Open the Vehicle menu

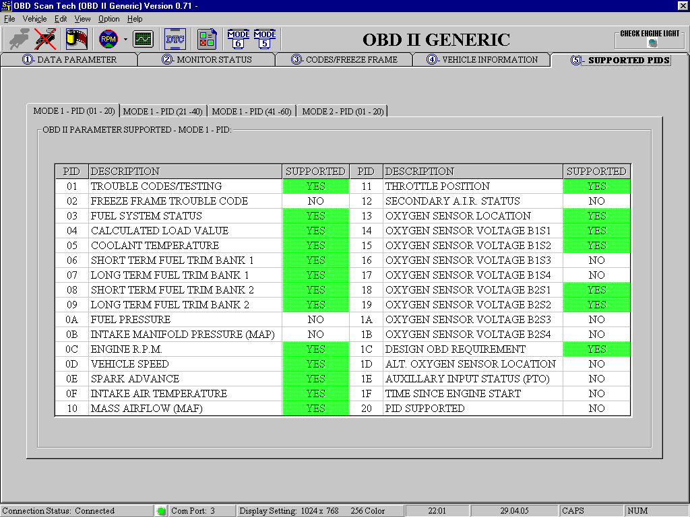pos(34,19)
